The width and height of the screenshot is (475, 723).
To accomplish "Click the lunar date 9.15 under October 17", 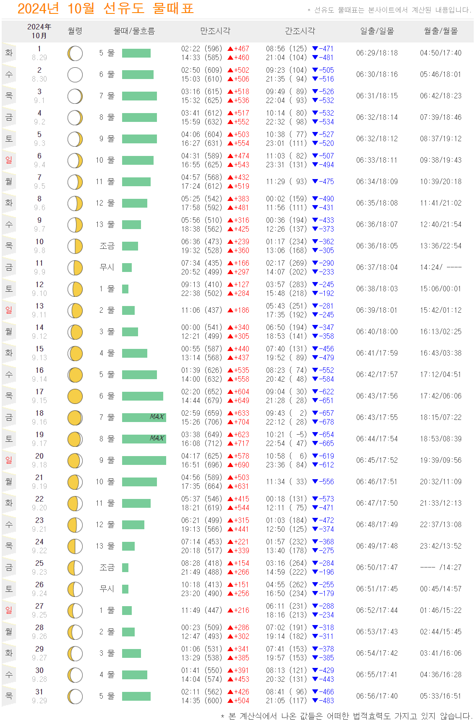I will 39,401.
